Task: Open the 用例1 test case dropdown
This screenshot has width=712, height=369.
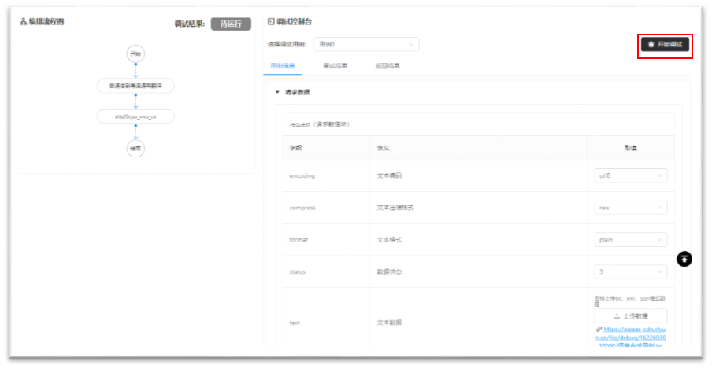Action: pyautogui.click(x=366, y=45)
